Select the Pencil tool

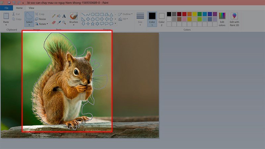(54, 16)
